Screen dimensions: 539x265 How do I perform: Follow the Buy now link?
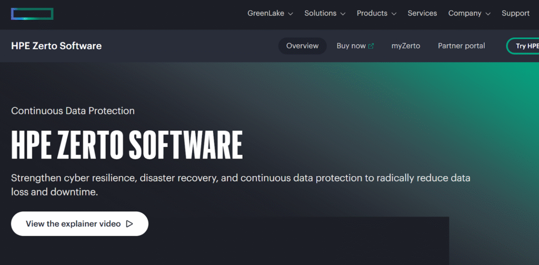point(351,46)
